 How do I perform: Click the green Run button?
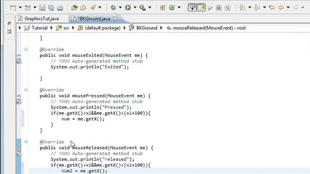(128, 8)
